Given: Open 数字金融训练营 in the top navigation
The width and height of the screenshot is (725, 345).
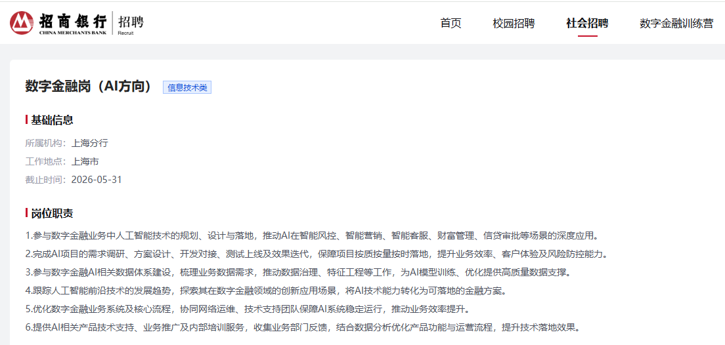Looking at the screenshot, I should pyautogui.click(x=676, y=24).
